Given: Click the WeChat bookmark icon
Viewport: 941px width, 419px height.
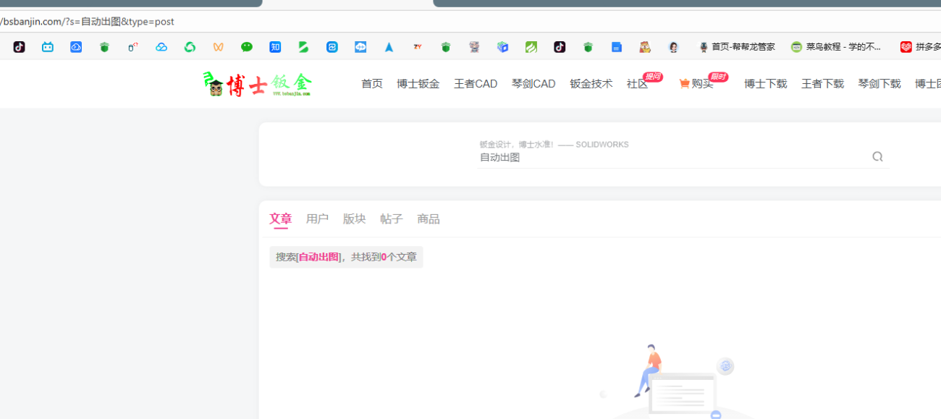Looking at the screenshot, I should tap(247, 46).
